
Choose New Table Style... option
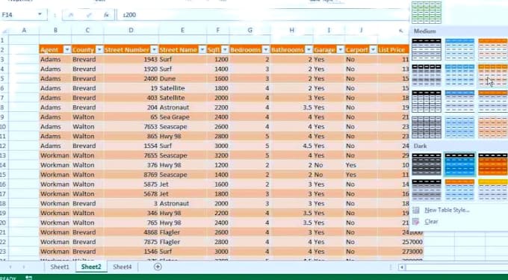point(447,210)
